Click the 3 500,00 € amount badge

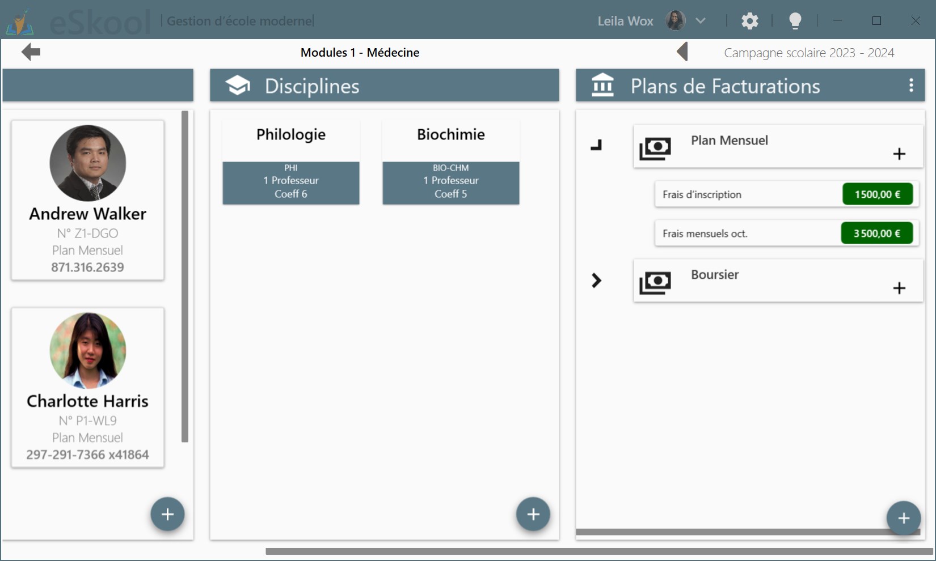(x=877, y=233)
